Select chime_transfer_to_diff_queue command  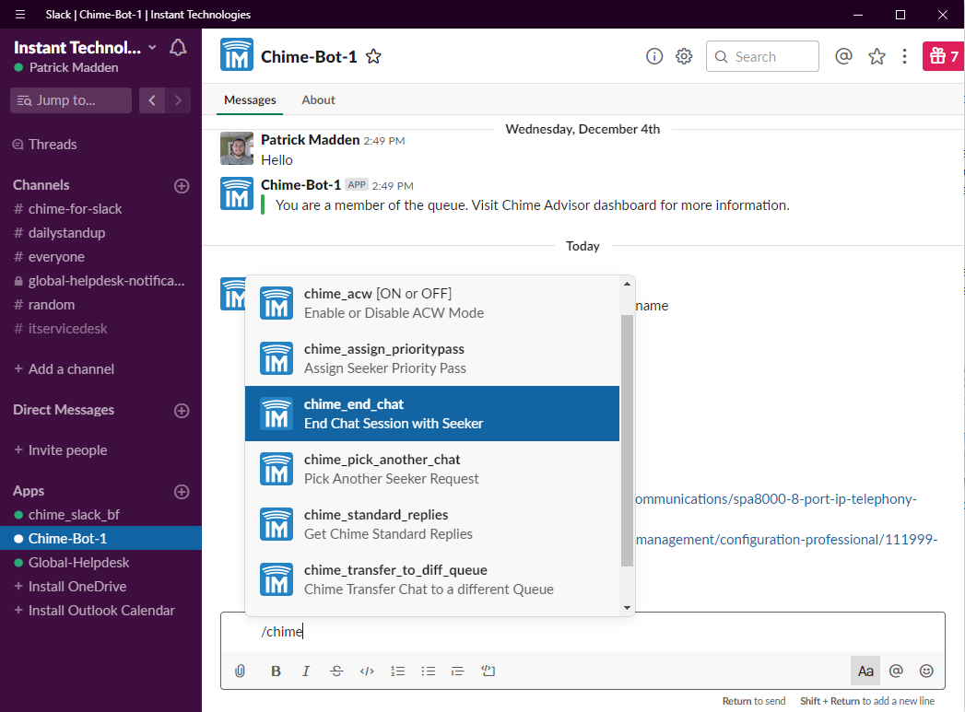[432, 579]
